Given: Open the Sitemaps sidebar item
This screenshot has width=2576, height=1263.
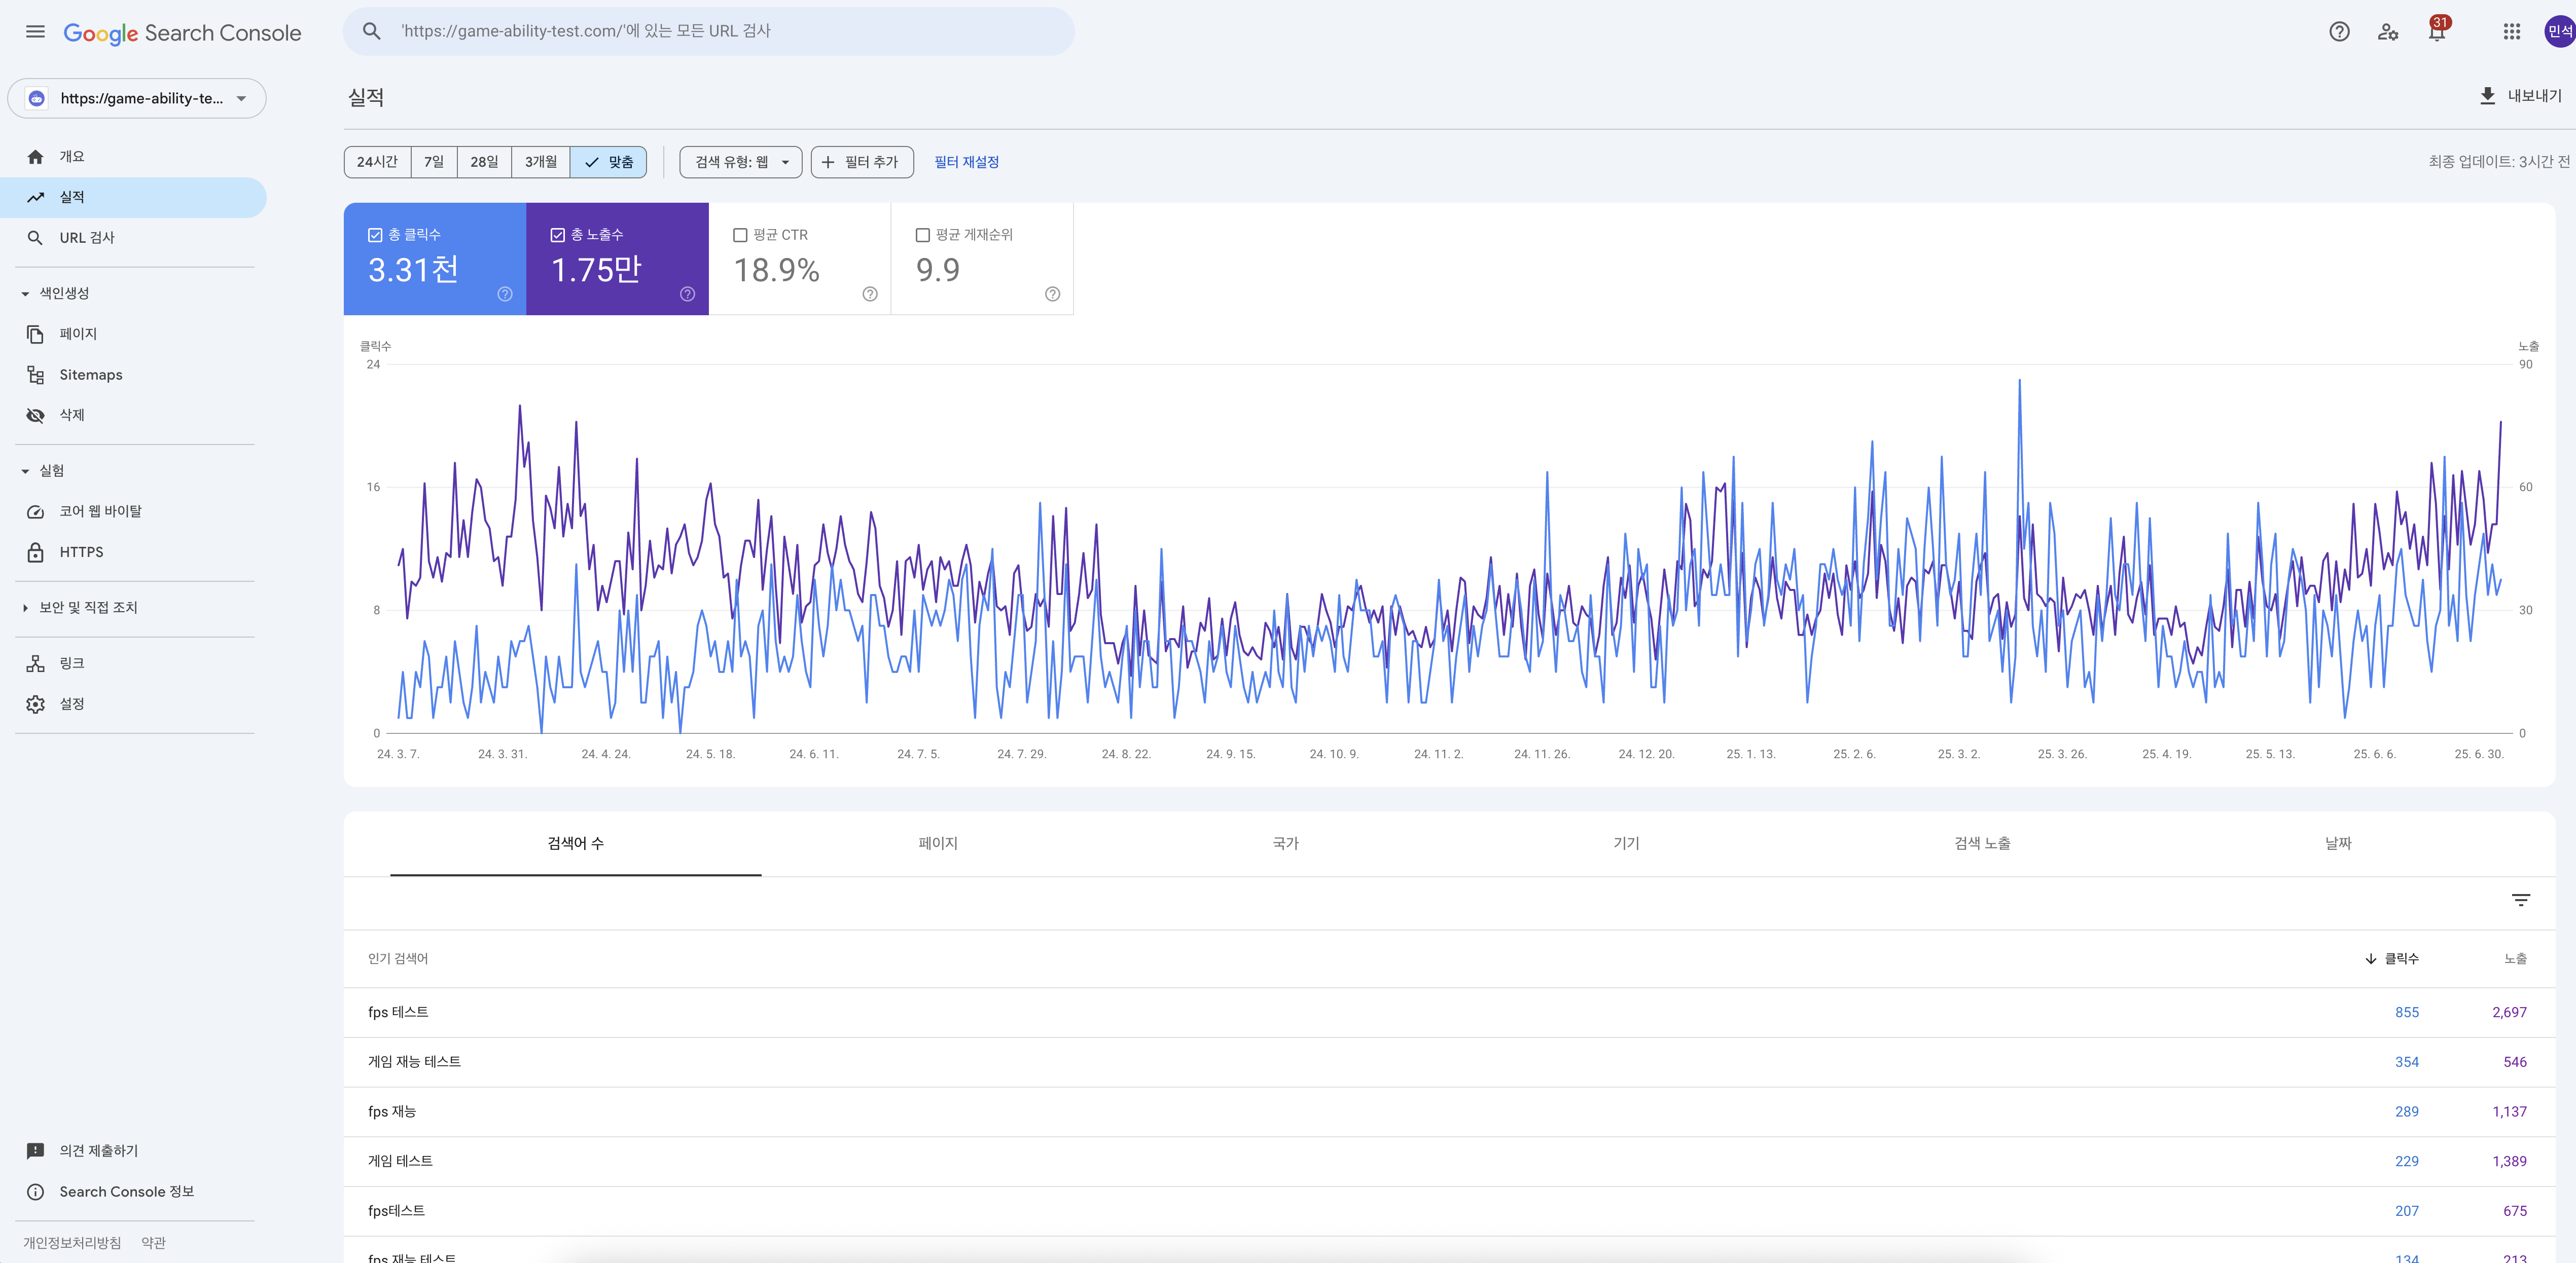Looking at the screenshot, I should [90, 375].
